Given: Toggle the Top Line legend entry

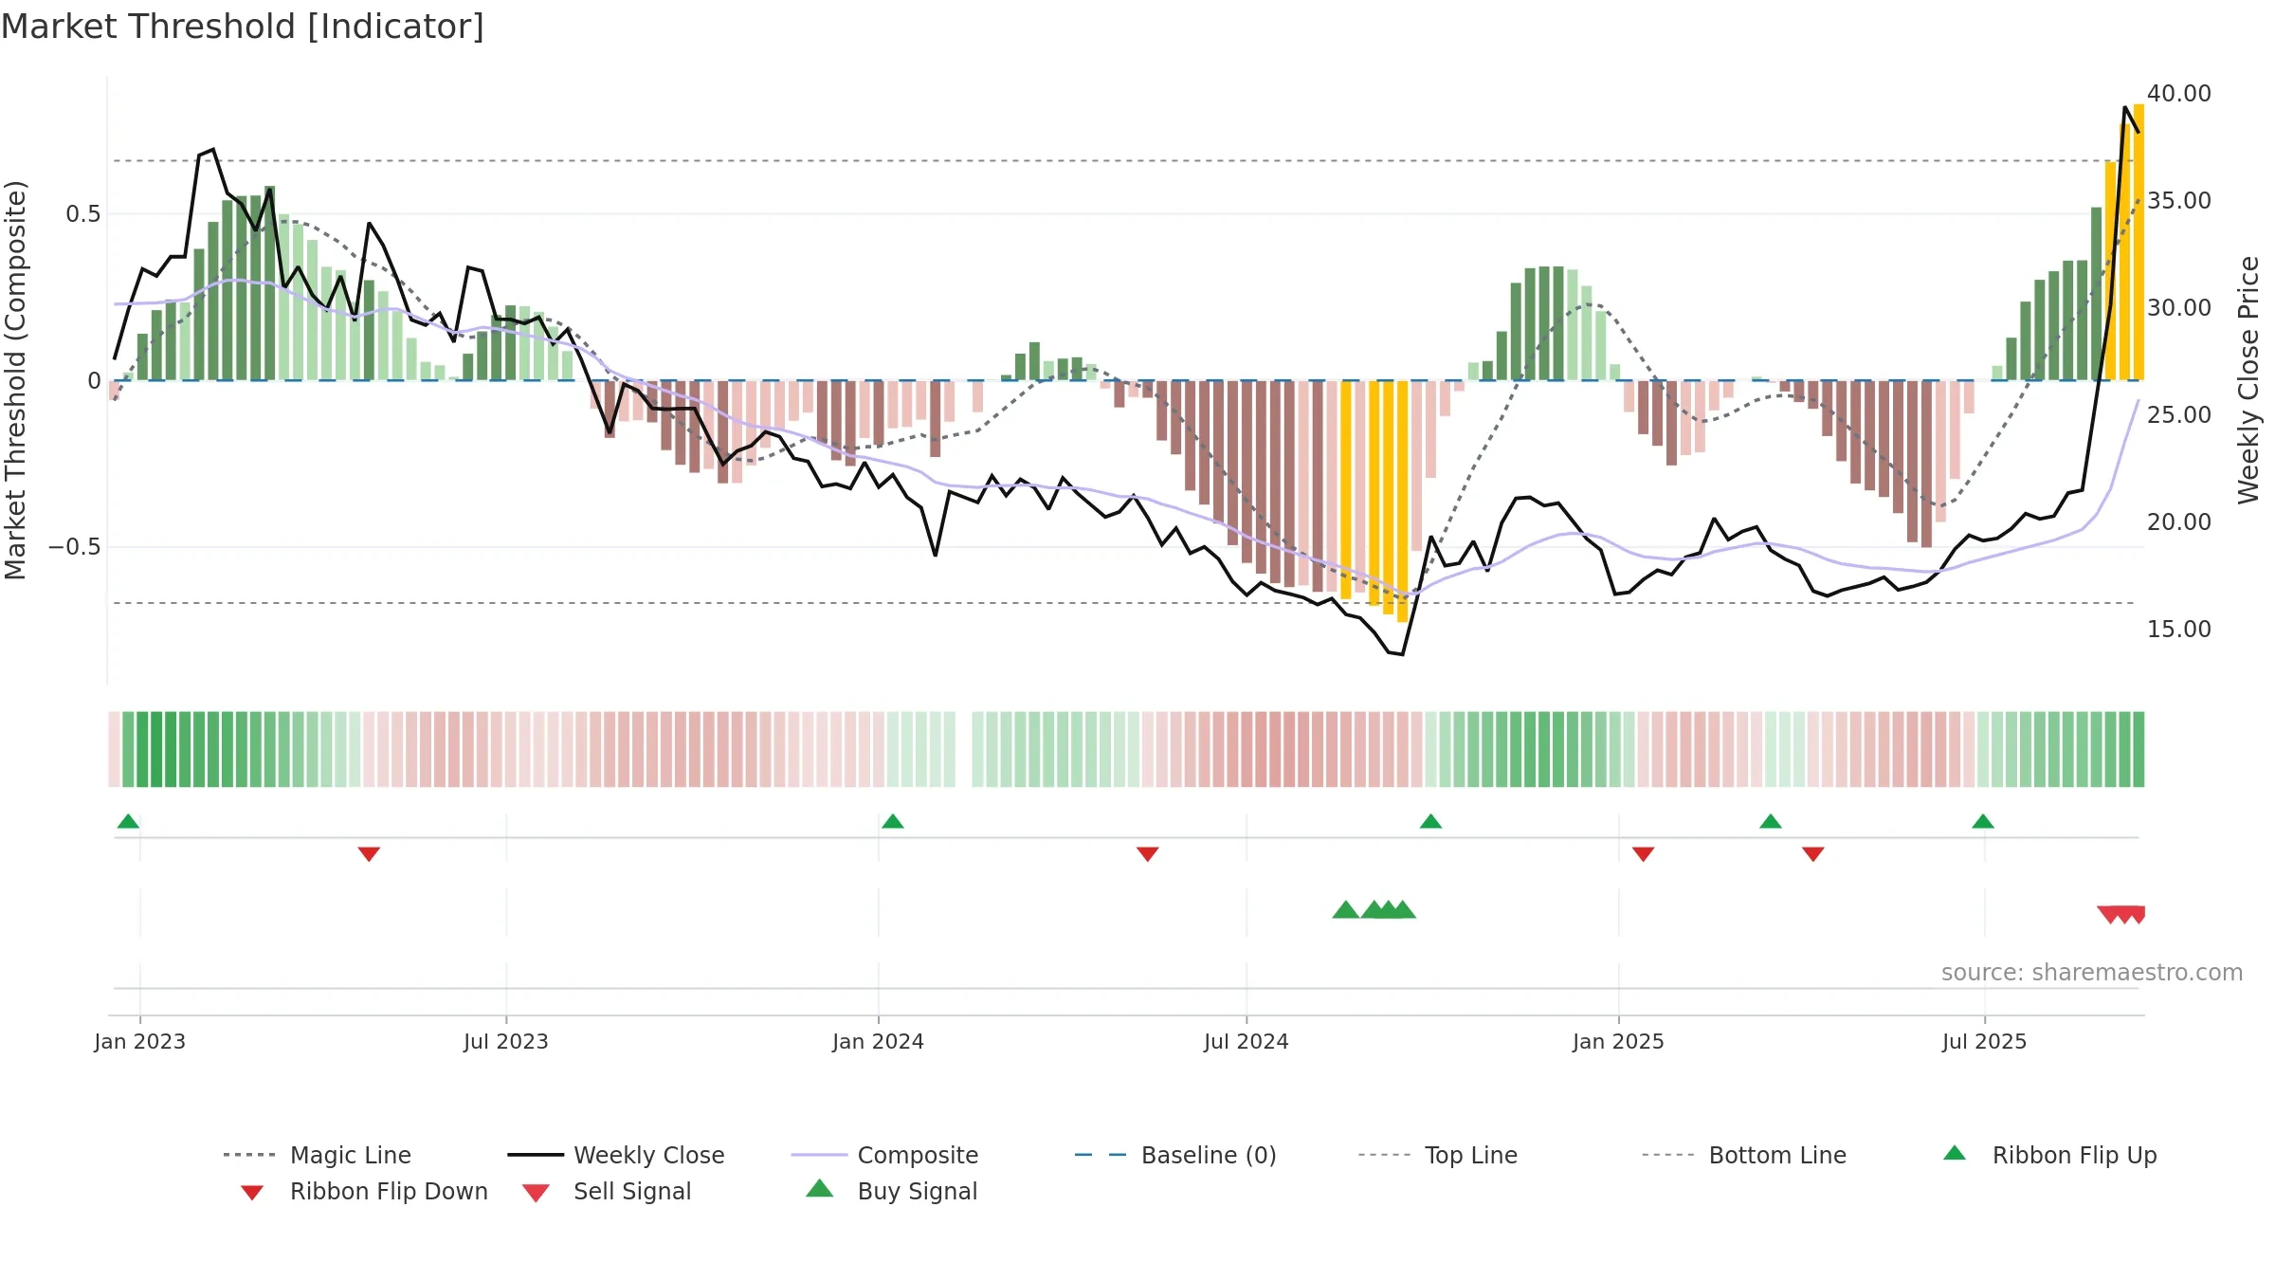Looking at the screenshot, I should [1437, 1155].
